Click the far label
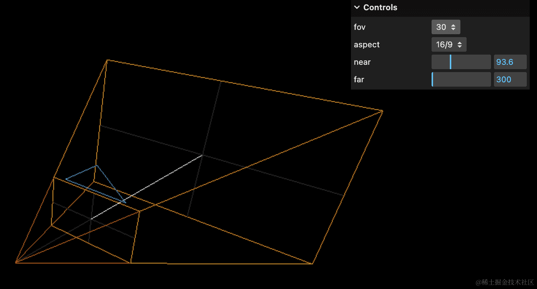The image size is (537, 289). coord(359,79)
